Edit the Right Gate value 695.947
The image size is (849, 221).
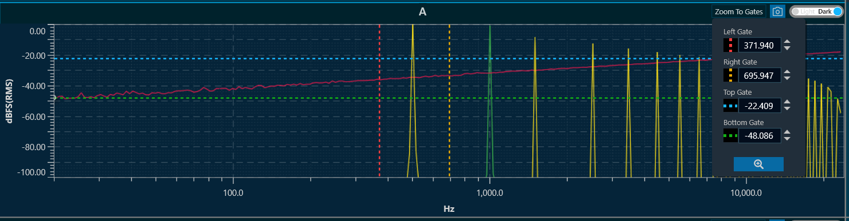tap(759, 75)
